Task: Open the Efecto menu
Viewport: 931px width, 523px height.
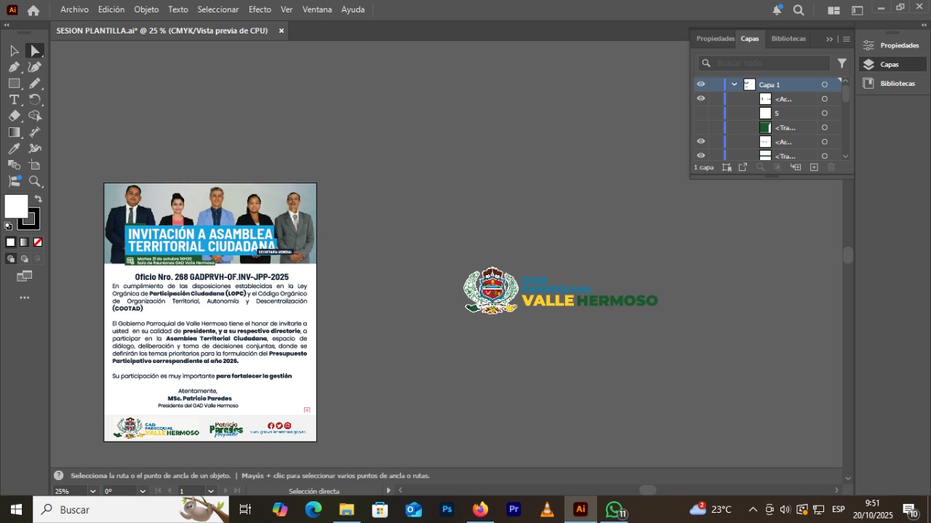Action: (x=260, y=9)
